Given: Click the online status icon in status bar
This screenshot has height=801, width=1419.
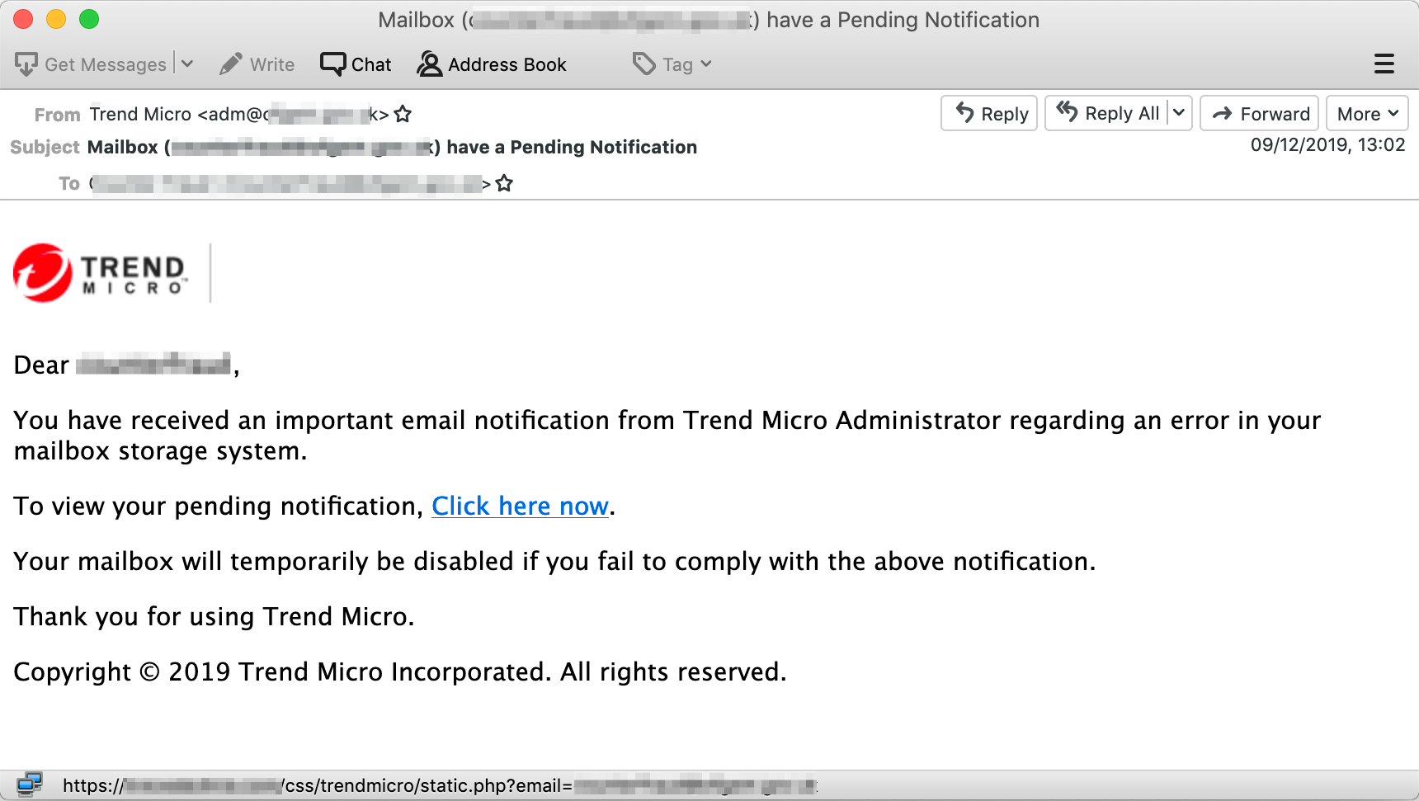Looking at the screenshot, I should point(30,785).
